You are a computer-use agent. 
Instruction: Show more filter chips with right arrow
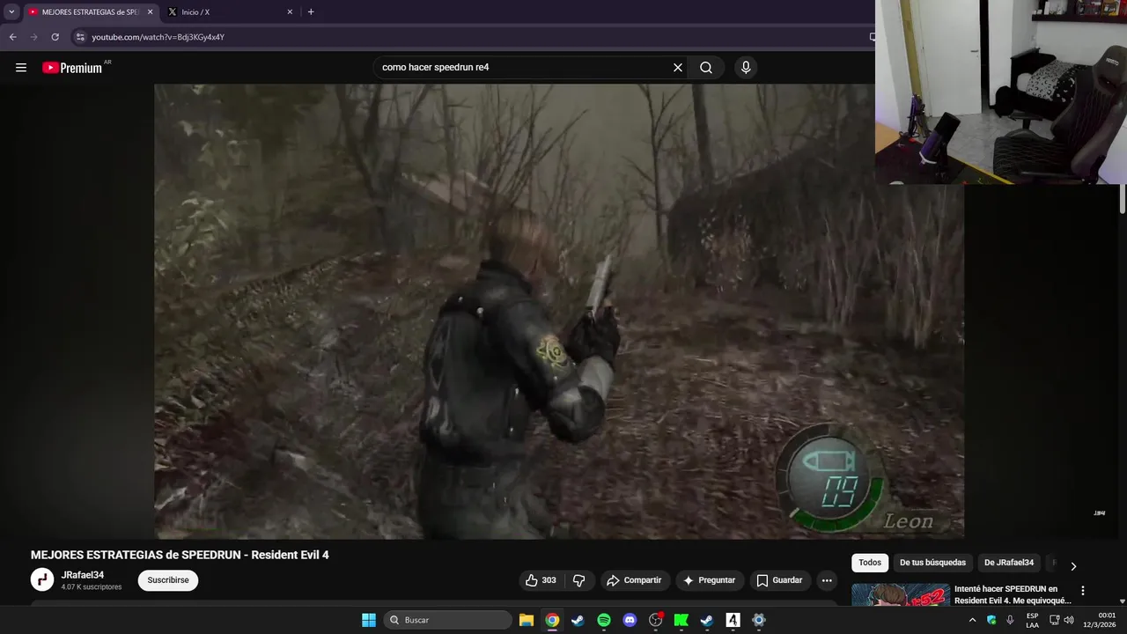click(1073, 566)
